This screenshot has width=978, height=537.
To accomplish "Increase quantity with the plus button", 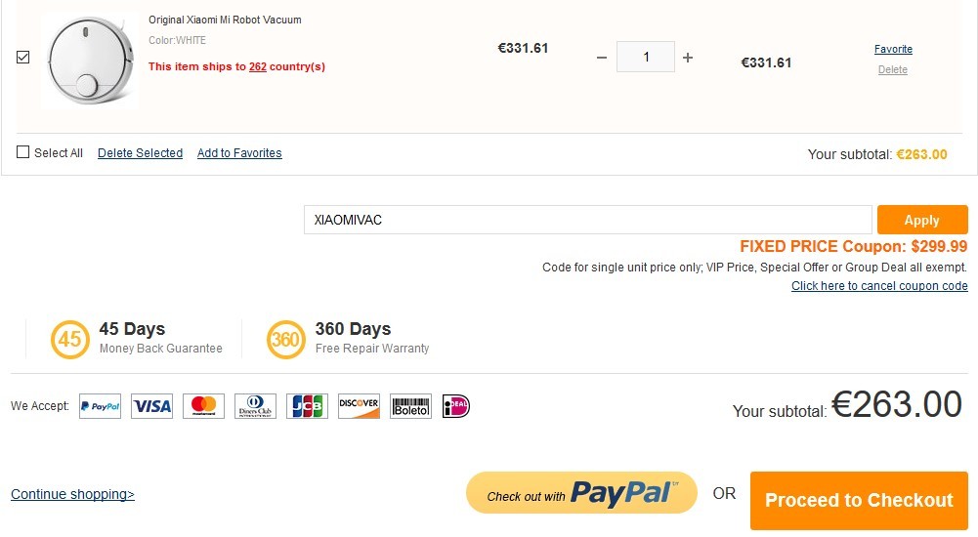I will pyautogui.click(x=688, y=58).
